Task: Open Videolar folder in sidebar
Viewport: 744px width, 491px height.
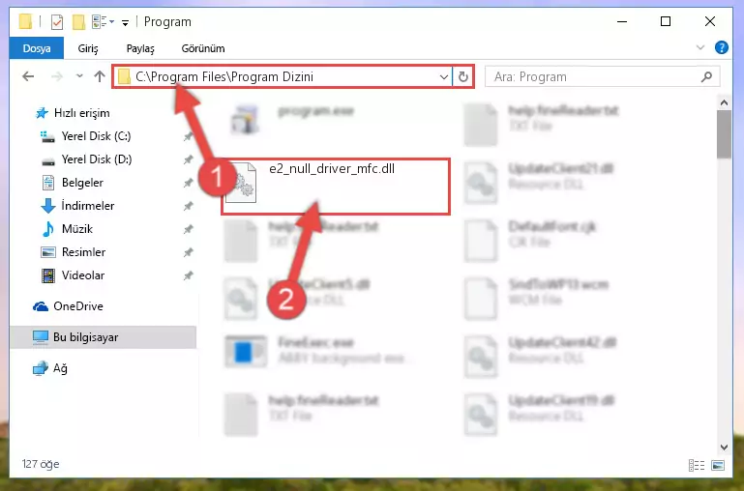Action: coord(83,275)
